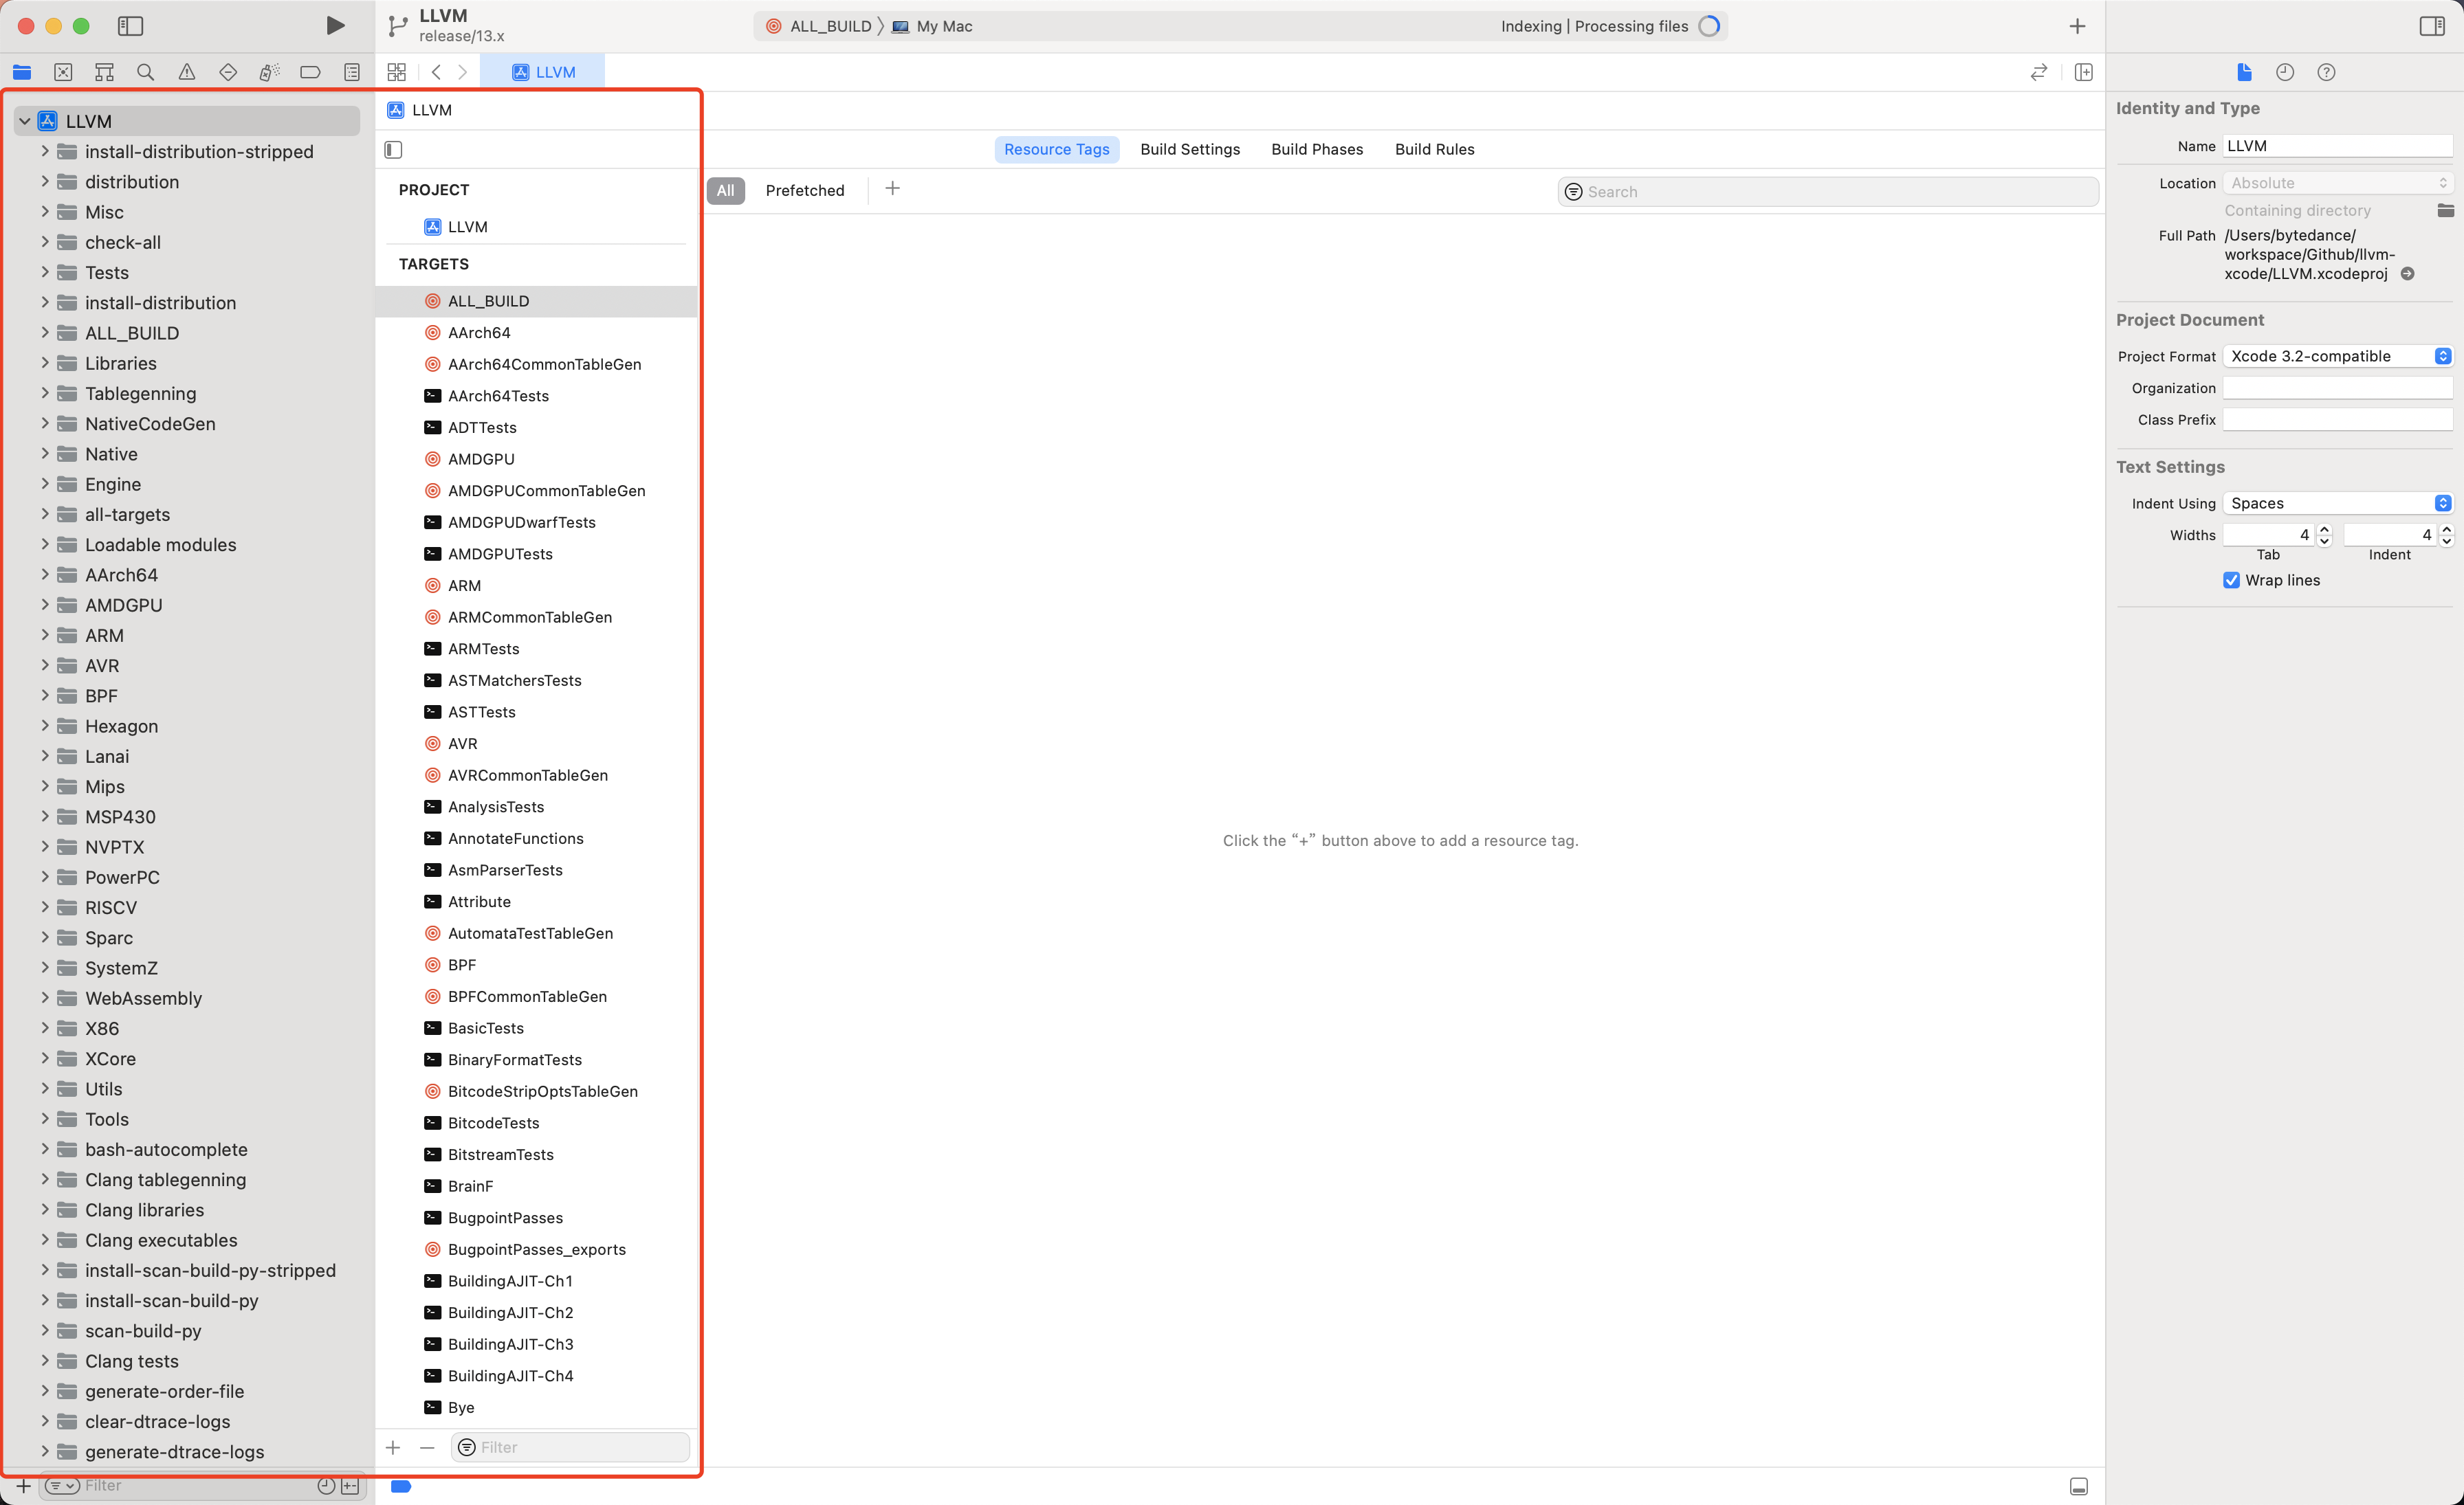
Task: Click the add editor split icon
Action: tap(2084, 72)
